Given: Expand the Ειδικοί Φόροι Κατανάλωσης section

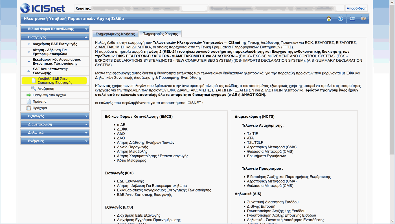Looking at the screenshot, I should (55, 29).
